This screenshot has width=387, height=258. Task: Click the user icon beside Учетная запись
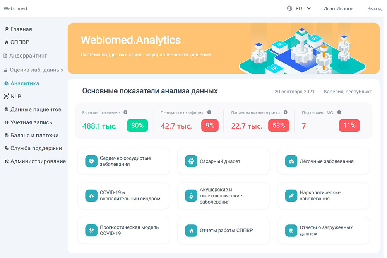pos(7,122)
